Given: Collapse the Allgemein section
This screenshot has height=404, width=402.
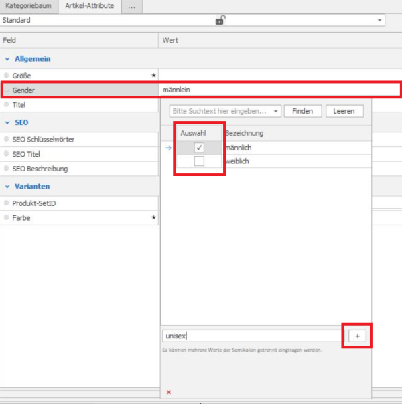Looking at the screenshot, I should coord(7,59).
